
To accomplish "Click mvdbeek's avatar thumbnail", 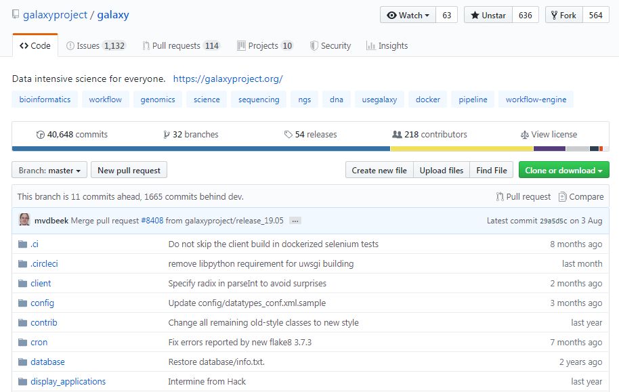I will pyautogui.click(x=24, y=220).
